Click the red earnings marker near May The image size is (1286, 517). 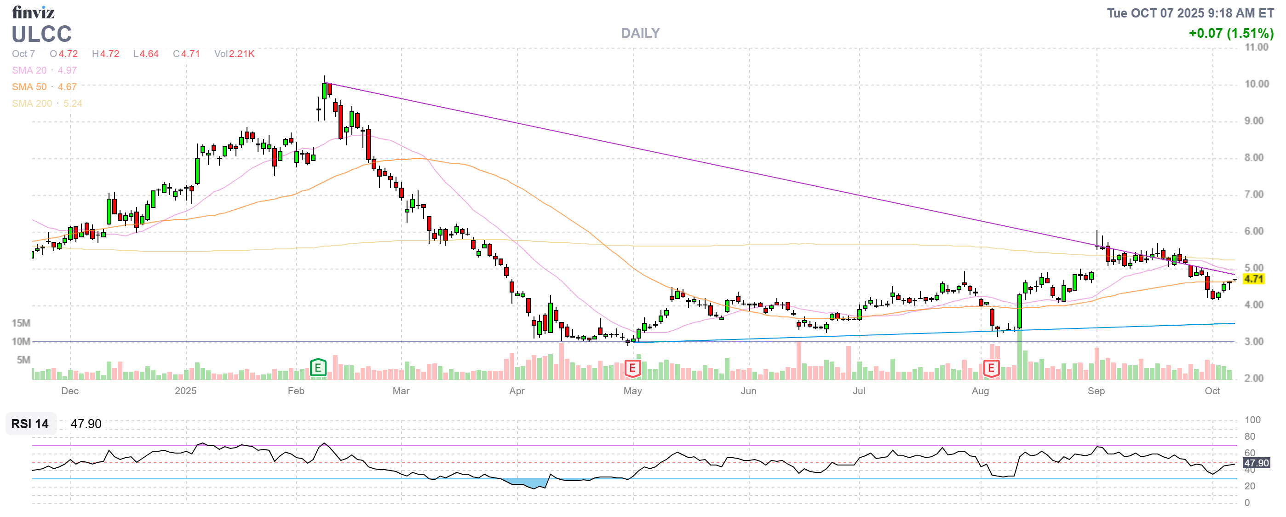click(632, 368)
